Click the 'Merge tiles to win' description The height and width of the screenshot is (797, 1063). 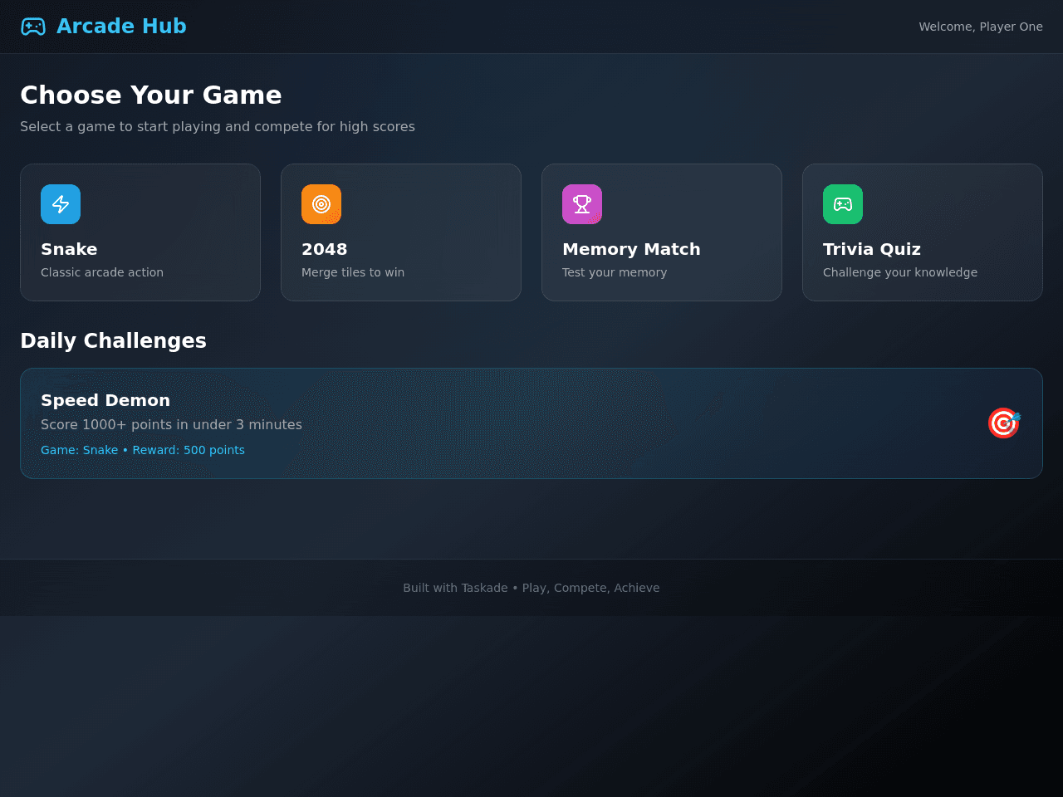pyautogui.click(x=353, y=272)
